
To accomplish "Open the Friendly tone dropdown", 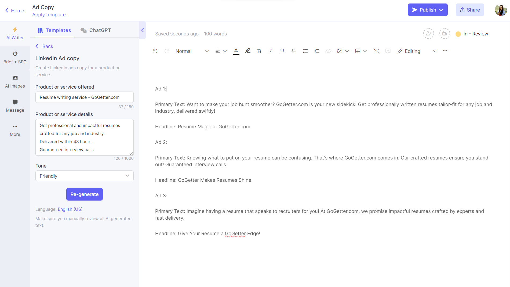I will 85,176.
